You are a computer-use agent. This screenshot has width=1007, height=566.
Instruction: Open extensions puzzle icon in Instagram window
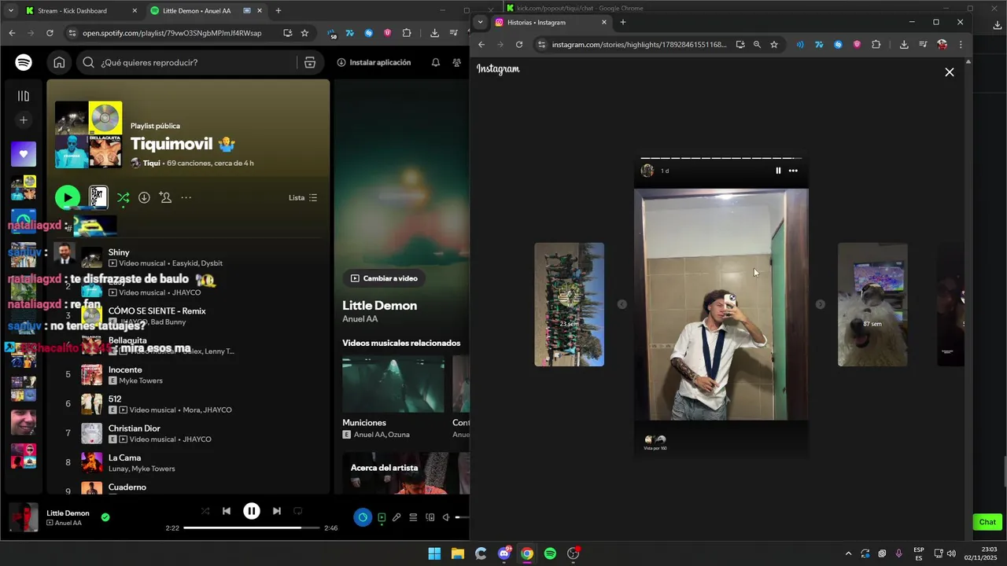876,45
